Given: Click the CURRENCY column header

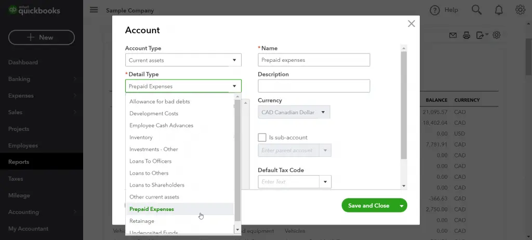Looking at the screenshot, I should click(467, 100).
